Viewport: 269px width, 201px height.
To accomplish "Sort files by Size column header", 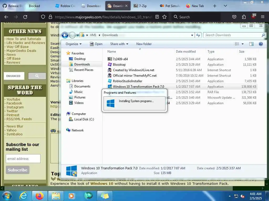I will coord(242,52).
